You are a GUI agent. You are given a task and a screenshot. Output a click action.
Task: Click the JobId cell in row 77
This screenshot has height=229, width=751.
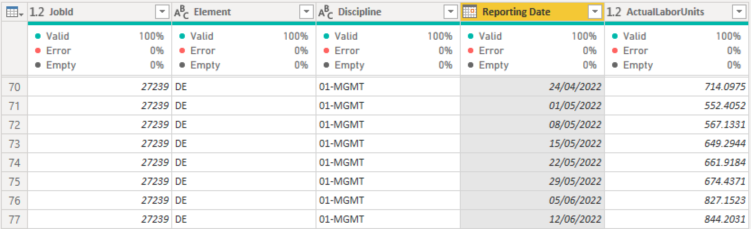click(x=100, y=219)
